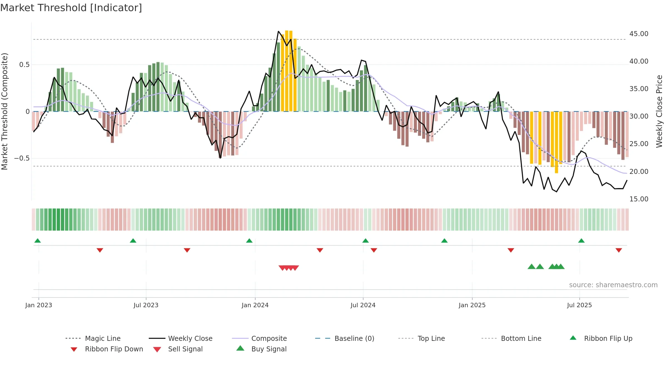This screenshot has height=375, width=667.
Task: Toggle the Ribbon Flip Up legend entry
Action: [x=601, y=338]
